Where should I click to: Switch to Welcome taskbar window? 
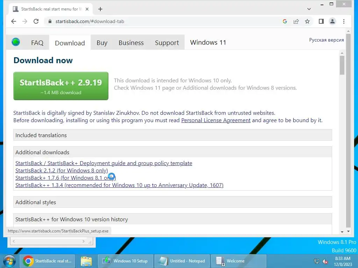(238, 261)
